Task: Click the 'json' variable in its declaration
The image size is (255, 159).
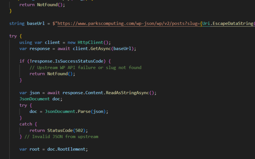Action: 34,93
